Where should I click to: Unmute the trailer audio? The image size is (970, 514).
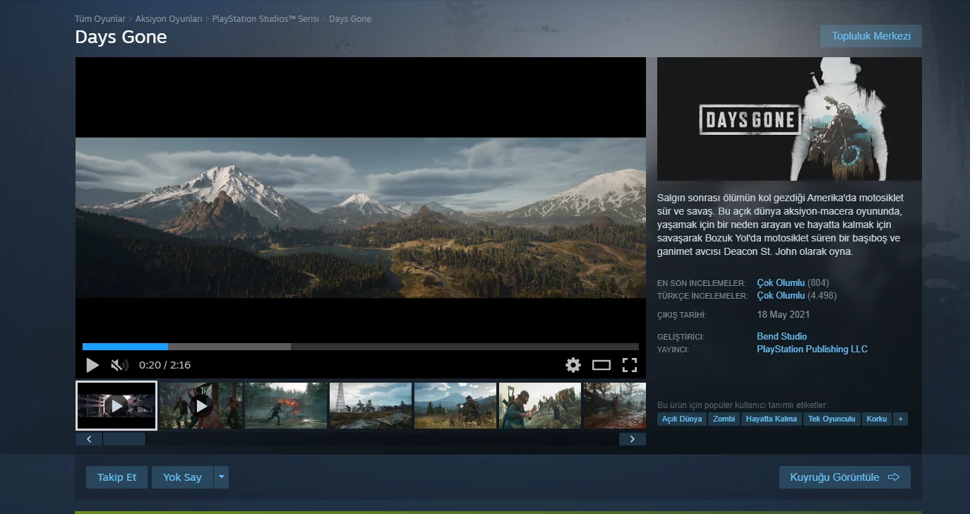tap(119, 365)
